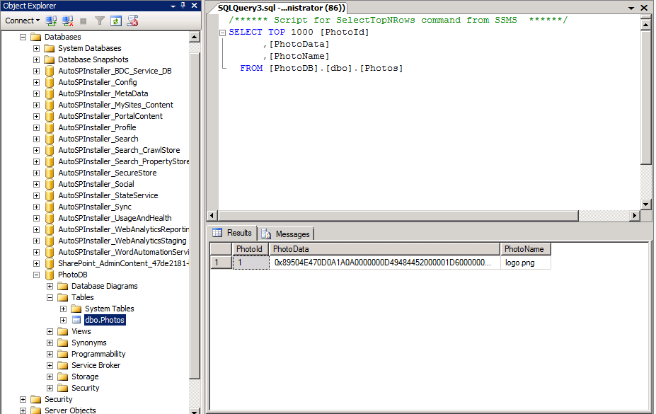Refresh the Object Explorer tree
Screen dimensions: 656x414
pyautogui.click(x=116, y=21)
